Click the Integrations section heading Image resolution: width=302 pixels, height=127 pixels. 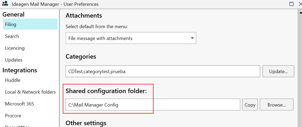point(20,70)
